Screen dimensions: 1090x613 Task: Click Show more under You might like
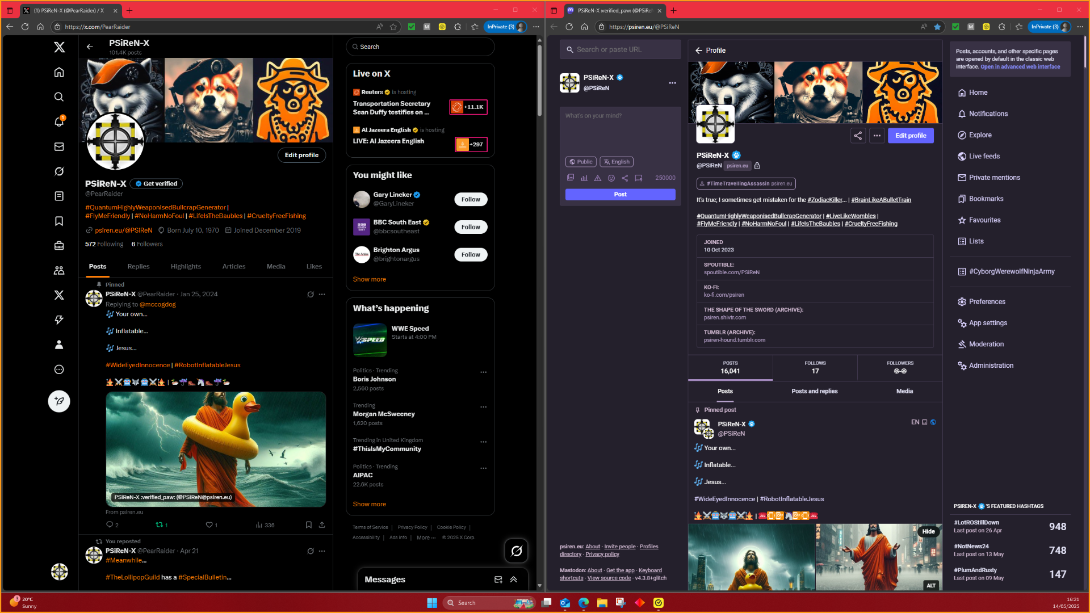[x=370, y=279]
